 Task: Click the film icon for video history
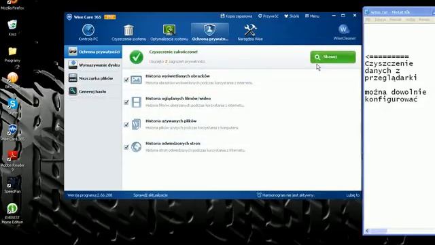pyautogui.click(x=136, y=102)
